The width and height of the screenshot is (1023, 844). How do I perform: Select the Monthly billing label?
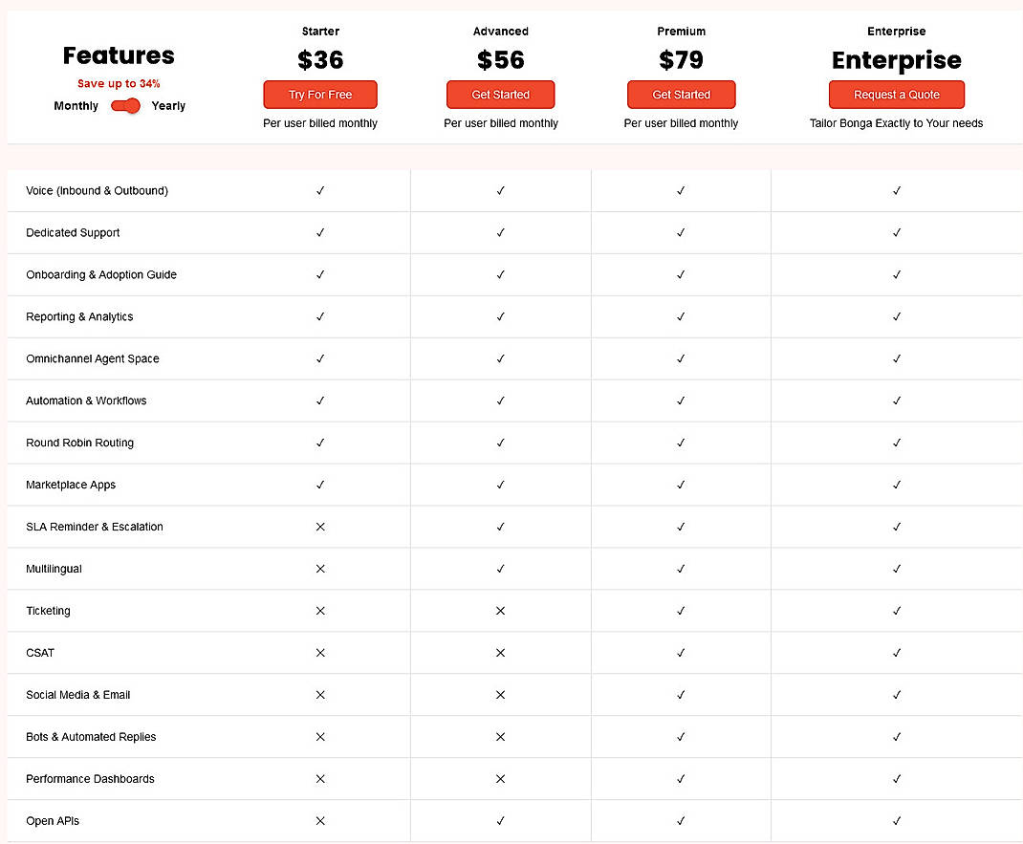[76, 106]
